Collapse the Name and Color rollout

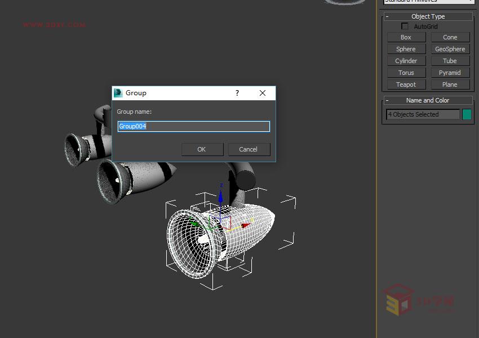pyautogui.click(x=386, y=100)
